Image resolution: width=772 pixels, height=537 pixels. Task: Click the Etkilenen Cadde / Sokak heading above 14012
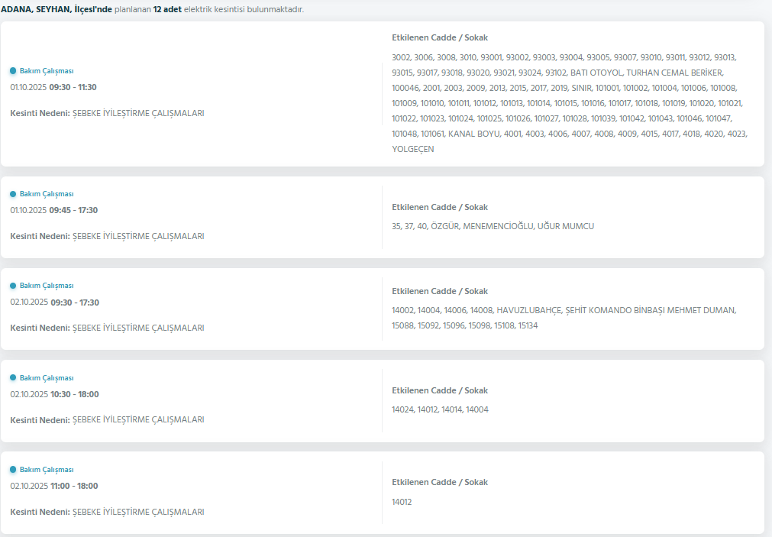tap(439, 482)
